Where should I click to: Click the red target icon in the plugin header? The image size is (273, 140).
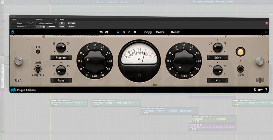266,23
